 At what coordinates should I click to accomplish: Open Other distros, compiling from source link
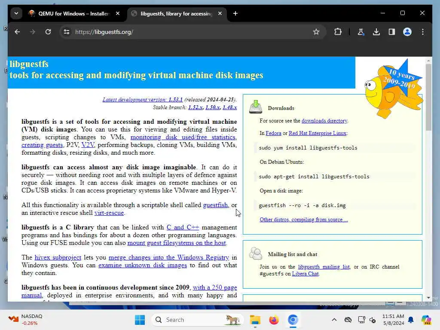click(x=304, y=220)
